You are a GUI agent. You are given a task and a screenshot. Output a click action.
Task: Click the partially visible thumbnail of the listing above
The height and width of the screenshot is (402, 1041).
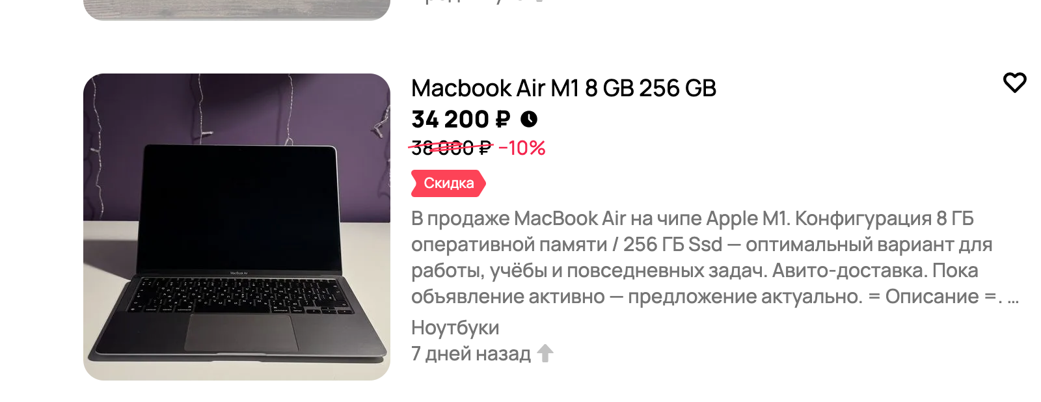click(x=237, y=10)
